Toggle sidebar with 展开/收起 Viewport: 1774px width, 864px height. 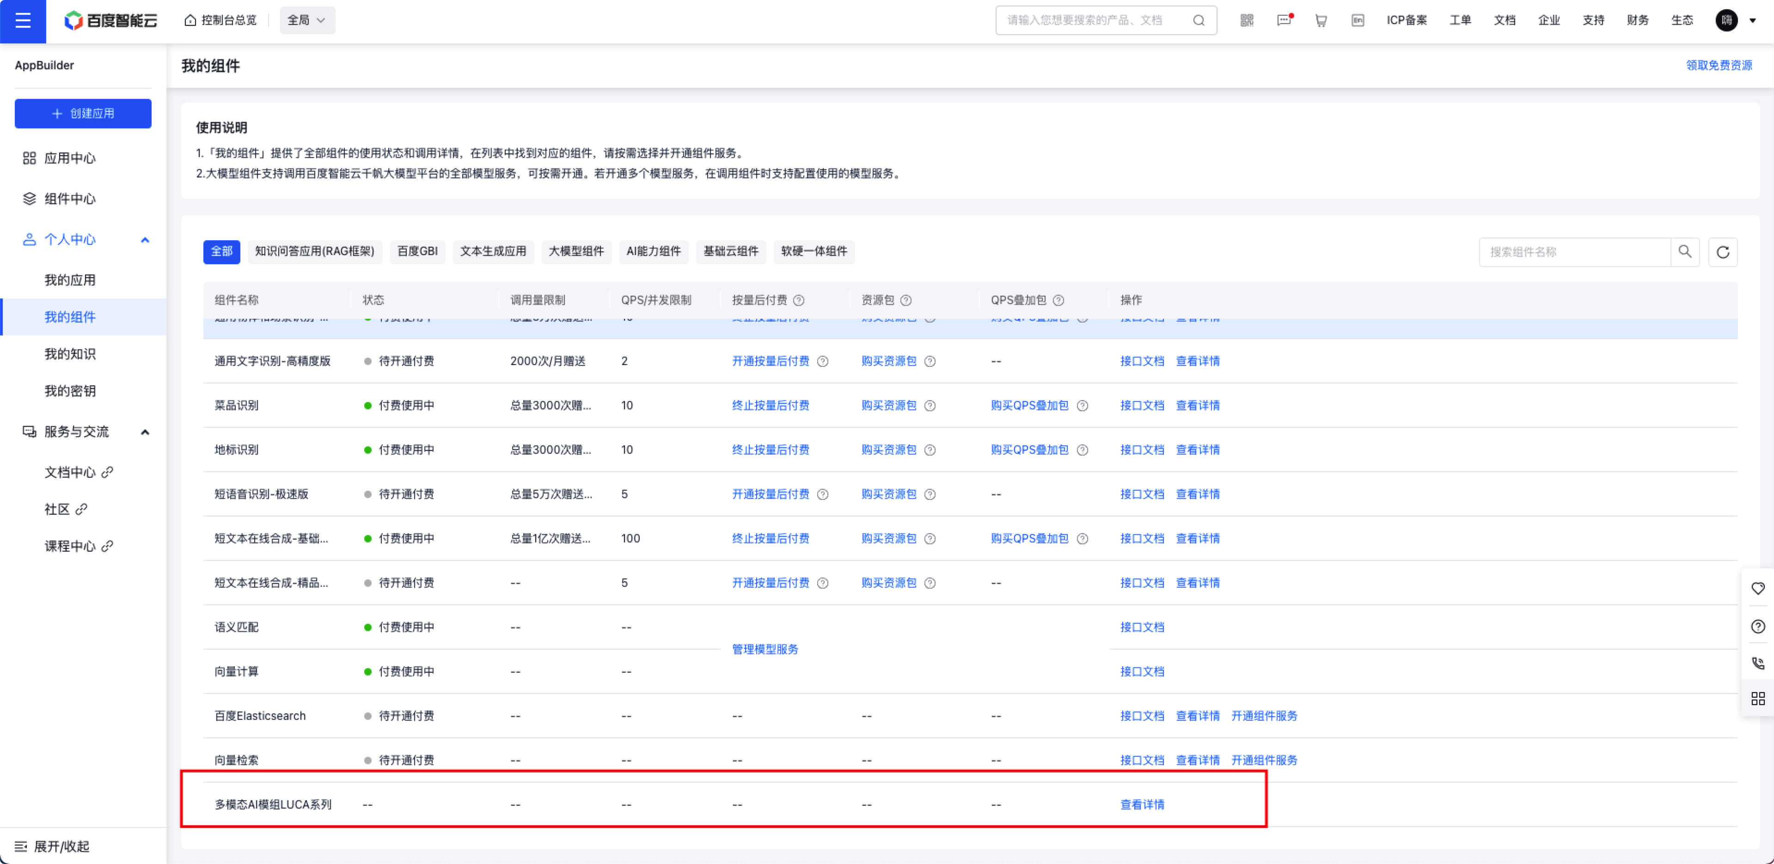point(52,846)
